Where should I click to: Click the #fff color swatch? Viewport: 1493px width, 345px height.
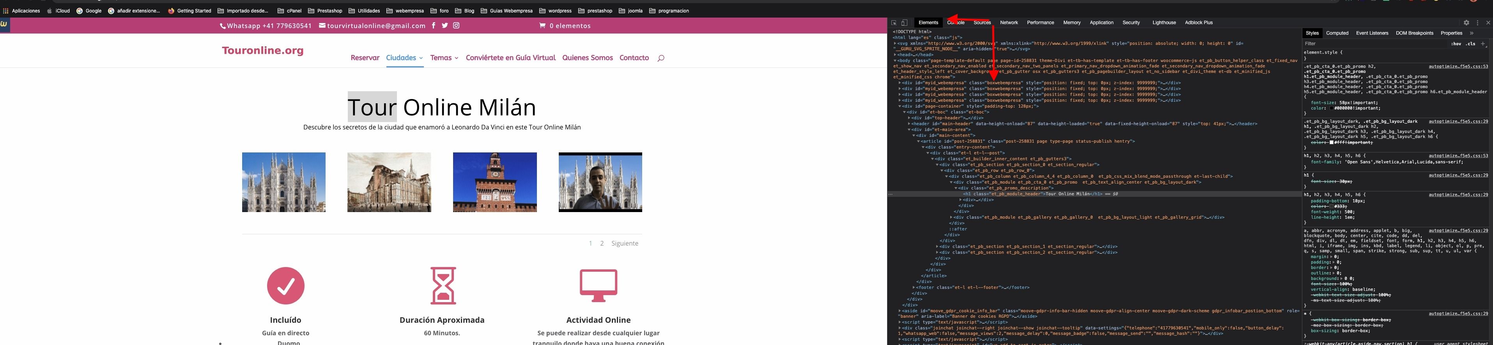pyautogui.click(x=1332, y=142)
